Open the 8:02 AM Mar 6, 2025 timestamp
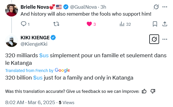The height and width of the screenshot is (107, 173). pyautogui.click(x=30, y=102)
